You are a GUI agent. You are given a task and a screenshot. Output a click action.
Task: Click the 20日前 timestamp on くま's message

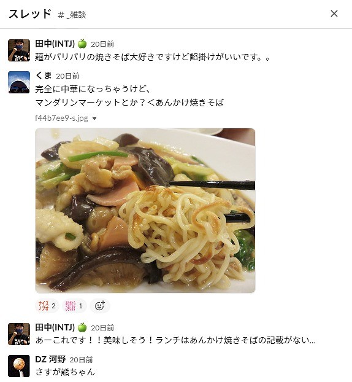(67, 76)
